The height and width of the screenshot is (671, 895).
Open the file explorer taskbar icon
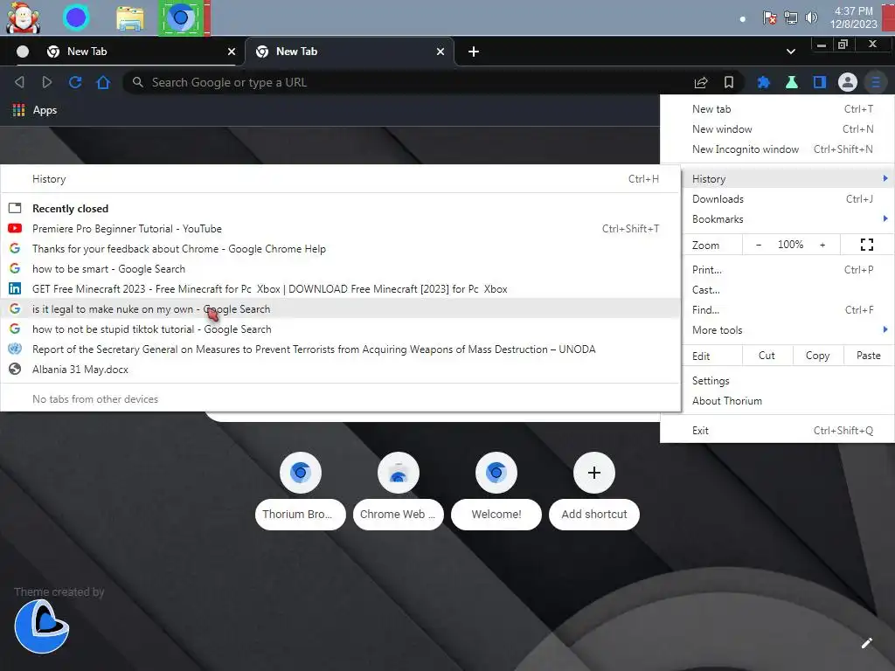pyautogui.click(x=130, y=17)
